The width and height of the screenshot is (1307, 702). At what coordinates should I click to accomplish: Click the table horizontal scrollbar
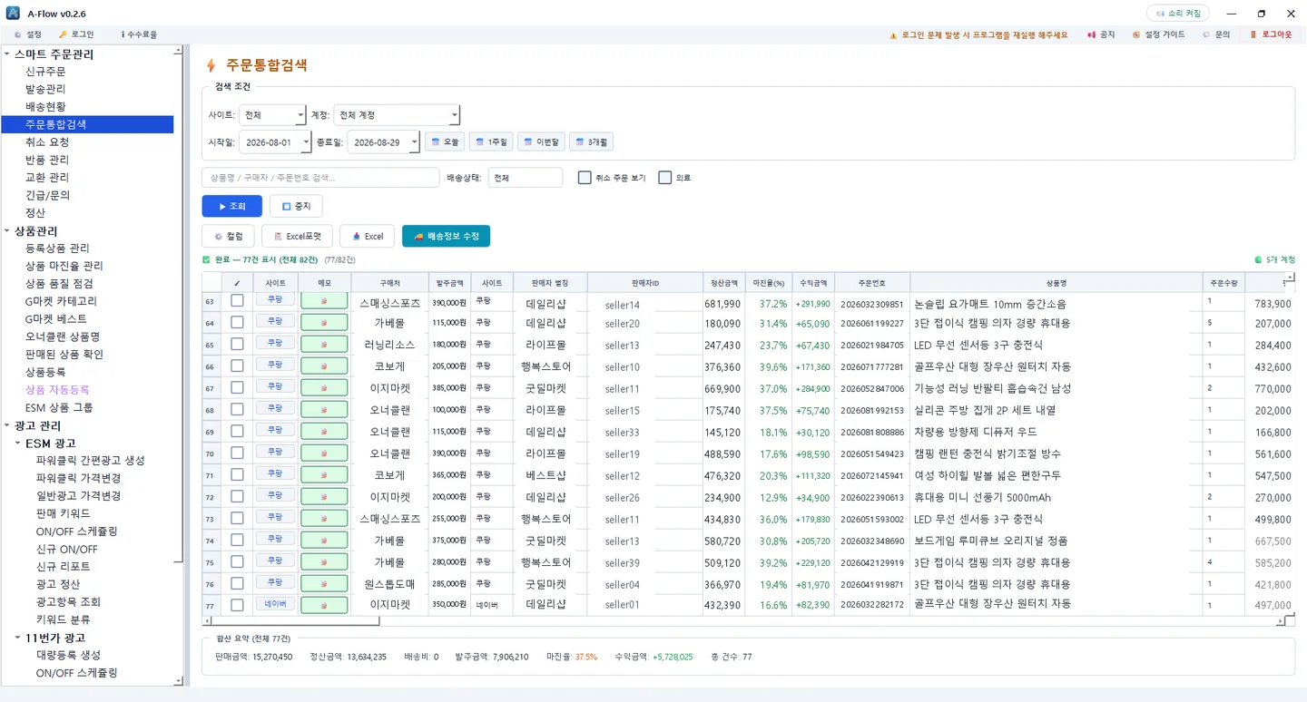(295, 621)
